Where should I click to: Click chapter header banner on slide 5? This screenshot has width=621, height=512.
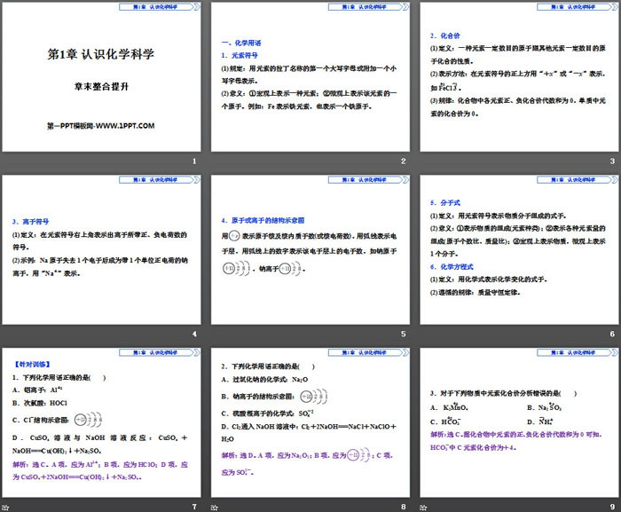369,179
